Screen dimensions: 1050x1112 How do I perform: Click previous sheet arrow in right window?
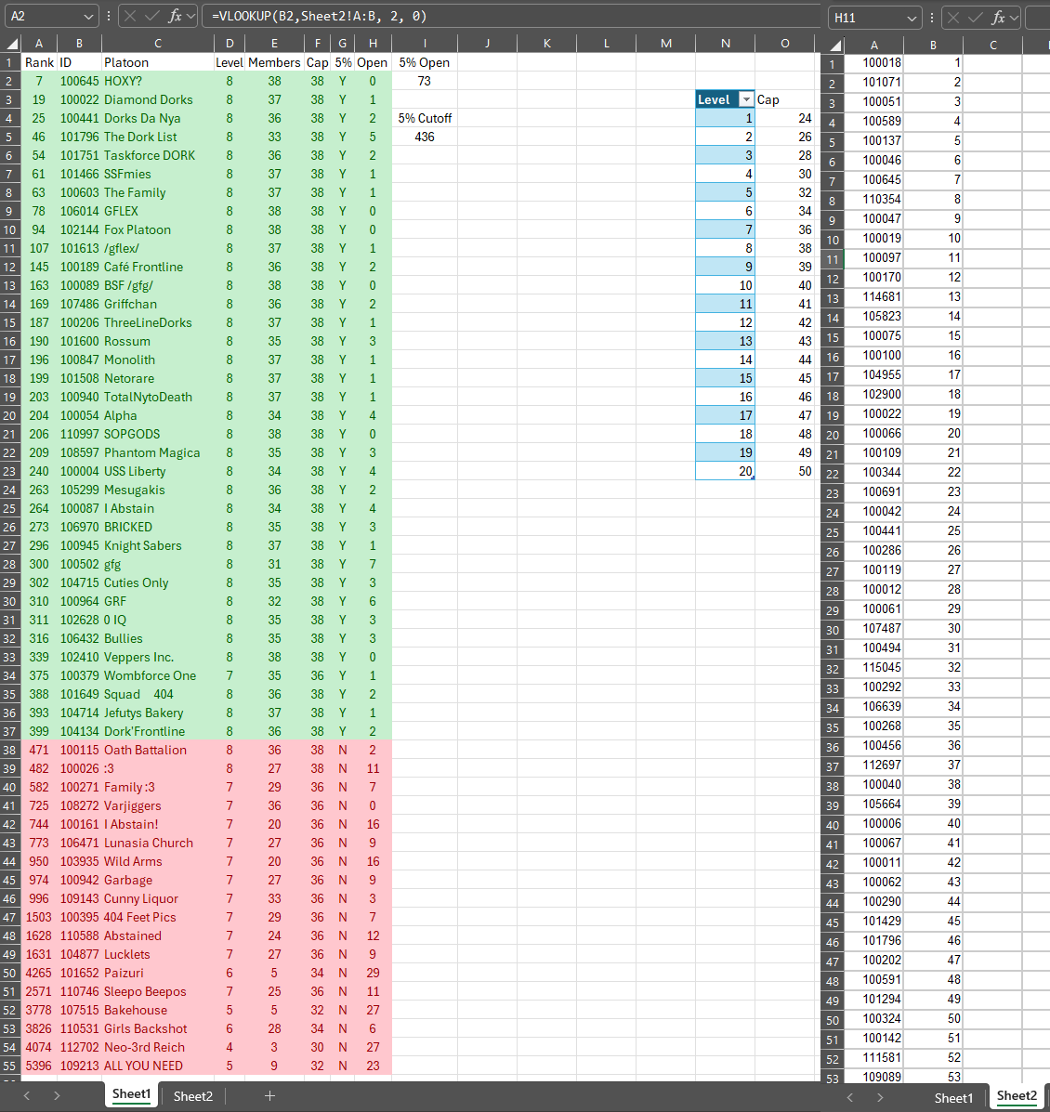tap(850, 1097)
